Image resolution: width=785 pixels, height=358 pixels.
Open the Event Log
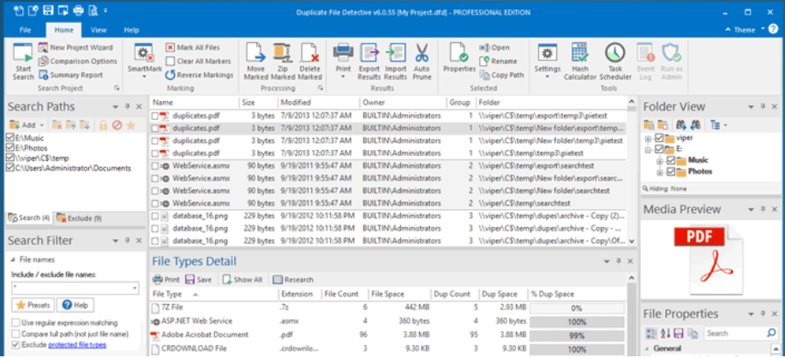(645, 62)
